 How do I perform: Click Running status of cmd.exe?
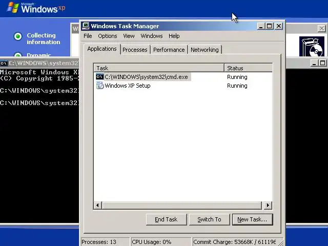click(237, 77)
